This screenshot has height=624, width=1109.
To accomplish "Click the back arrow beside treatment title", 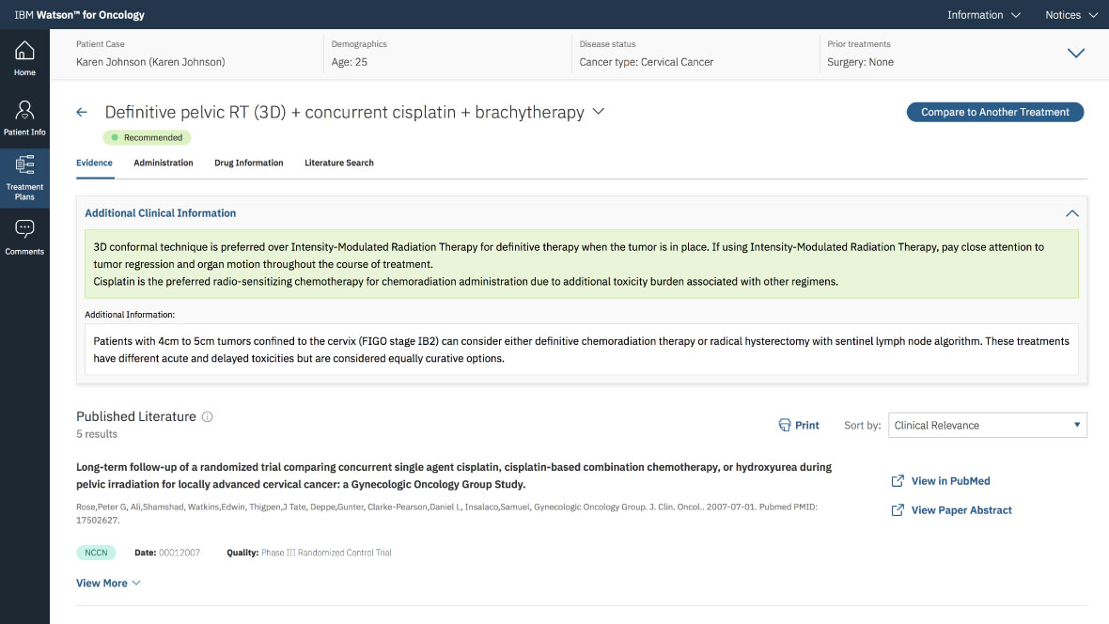I will (x=82, y=112).
